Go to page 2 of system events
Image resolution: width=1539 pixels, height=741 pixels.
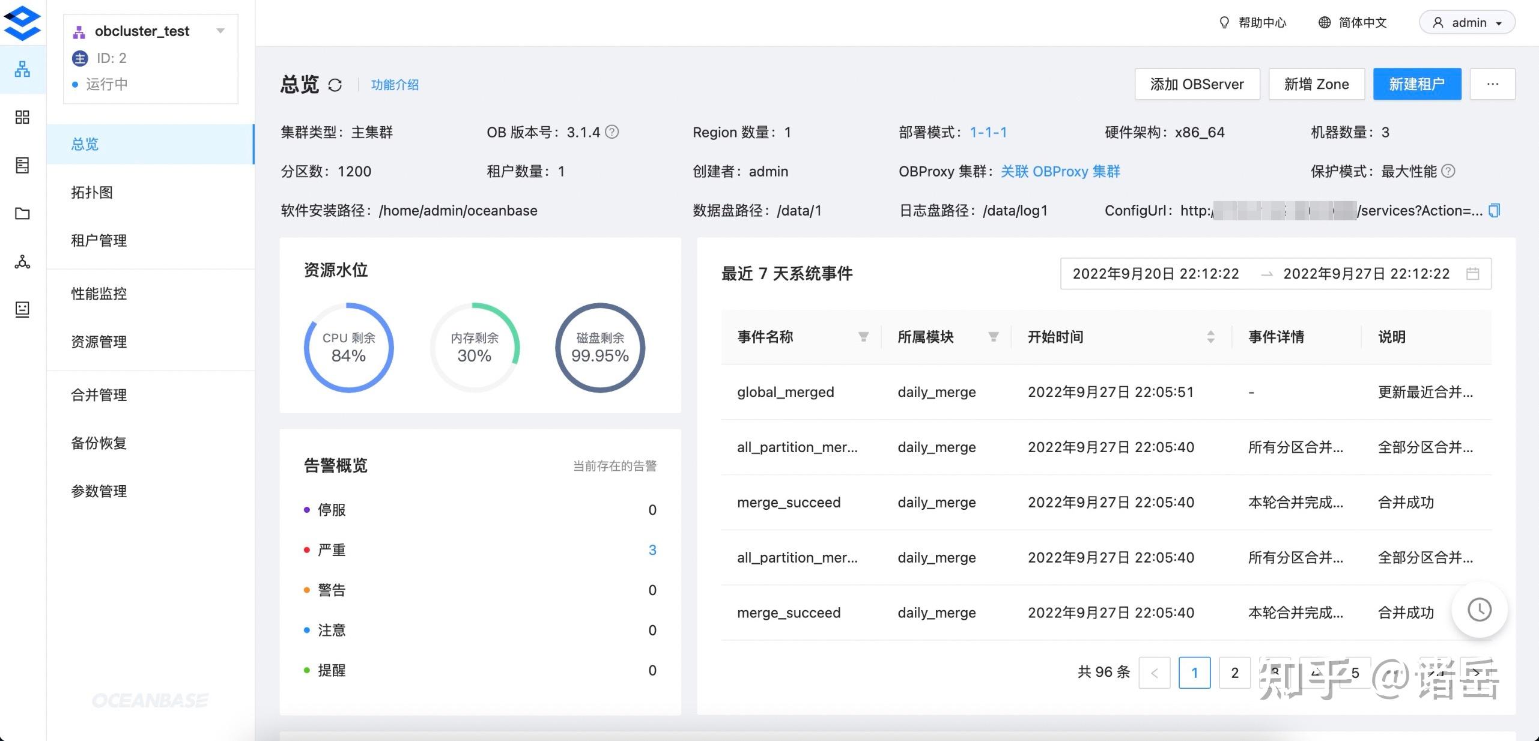click(1234, 673)
